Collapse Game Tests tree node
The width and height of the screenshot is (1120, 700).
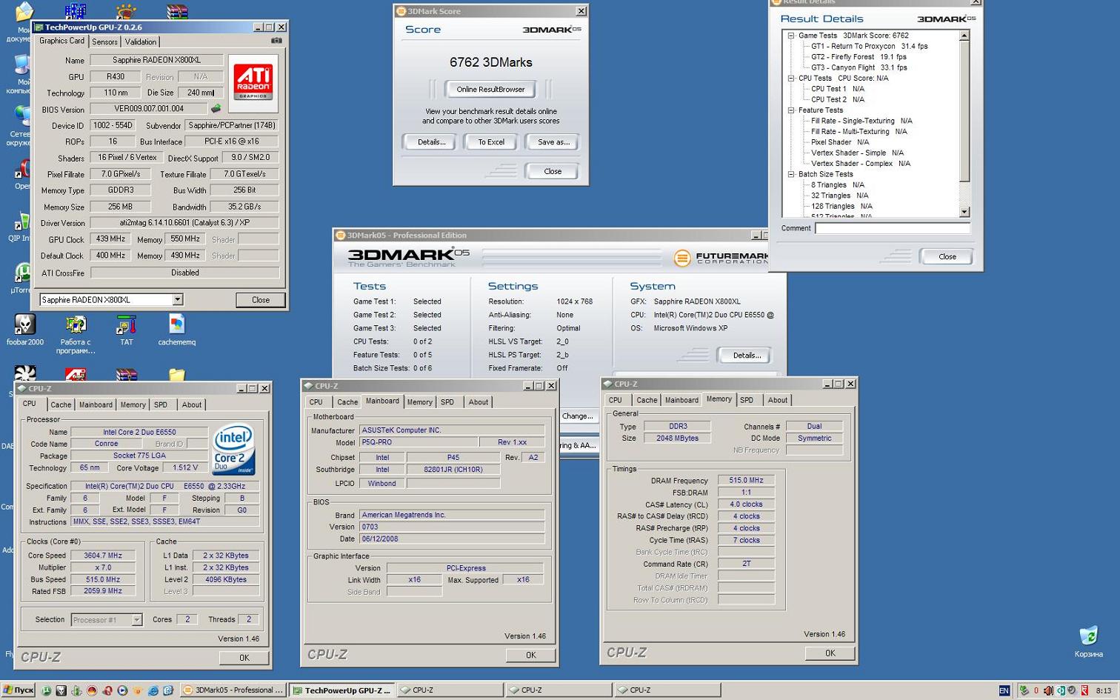coord(791,36)
